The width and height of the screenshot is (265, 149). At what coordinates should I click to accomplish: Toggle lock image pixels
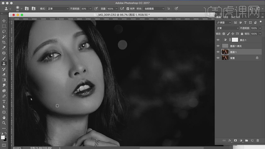(x=228, y=34)
